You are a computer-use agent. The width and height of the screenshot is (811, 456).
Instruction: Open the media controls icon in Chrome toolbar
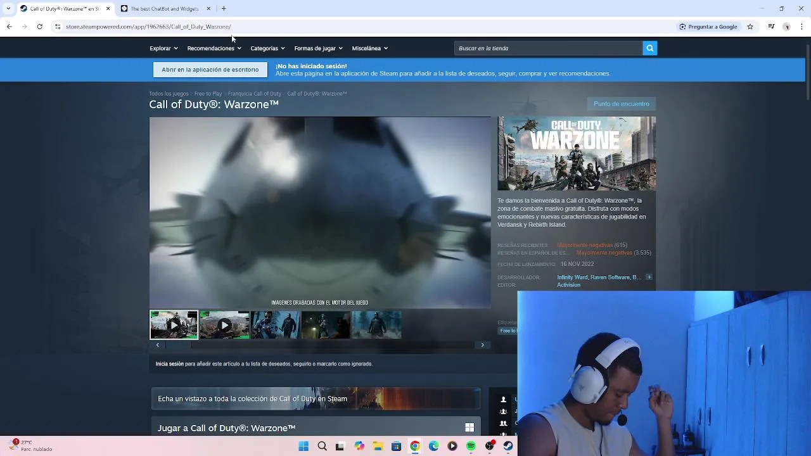(x=771, y=27)
